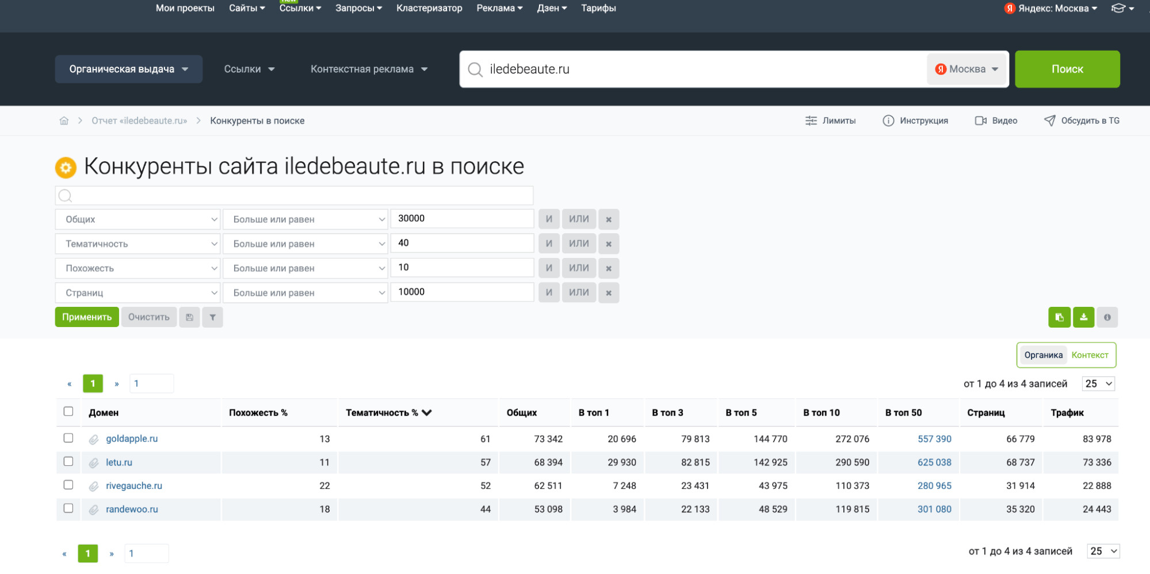
Task: Open the letu.ru domain link
Action: (x=119, y=462)
